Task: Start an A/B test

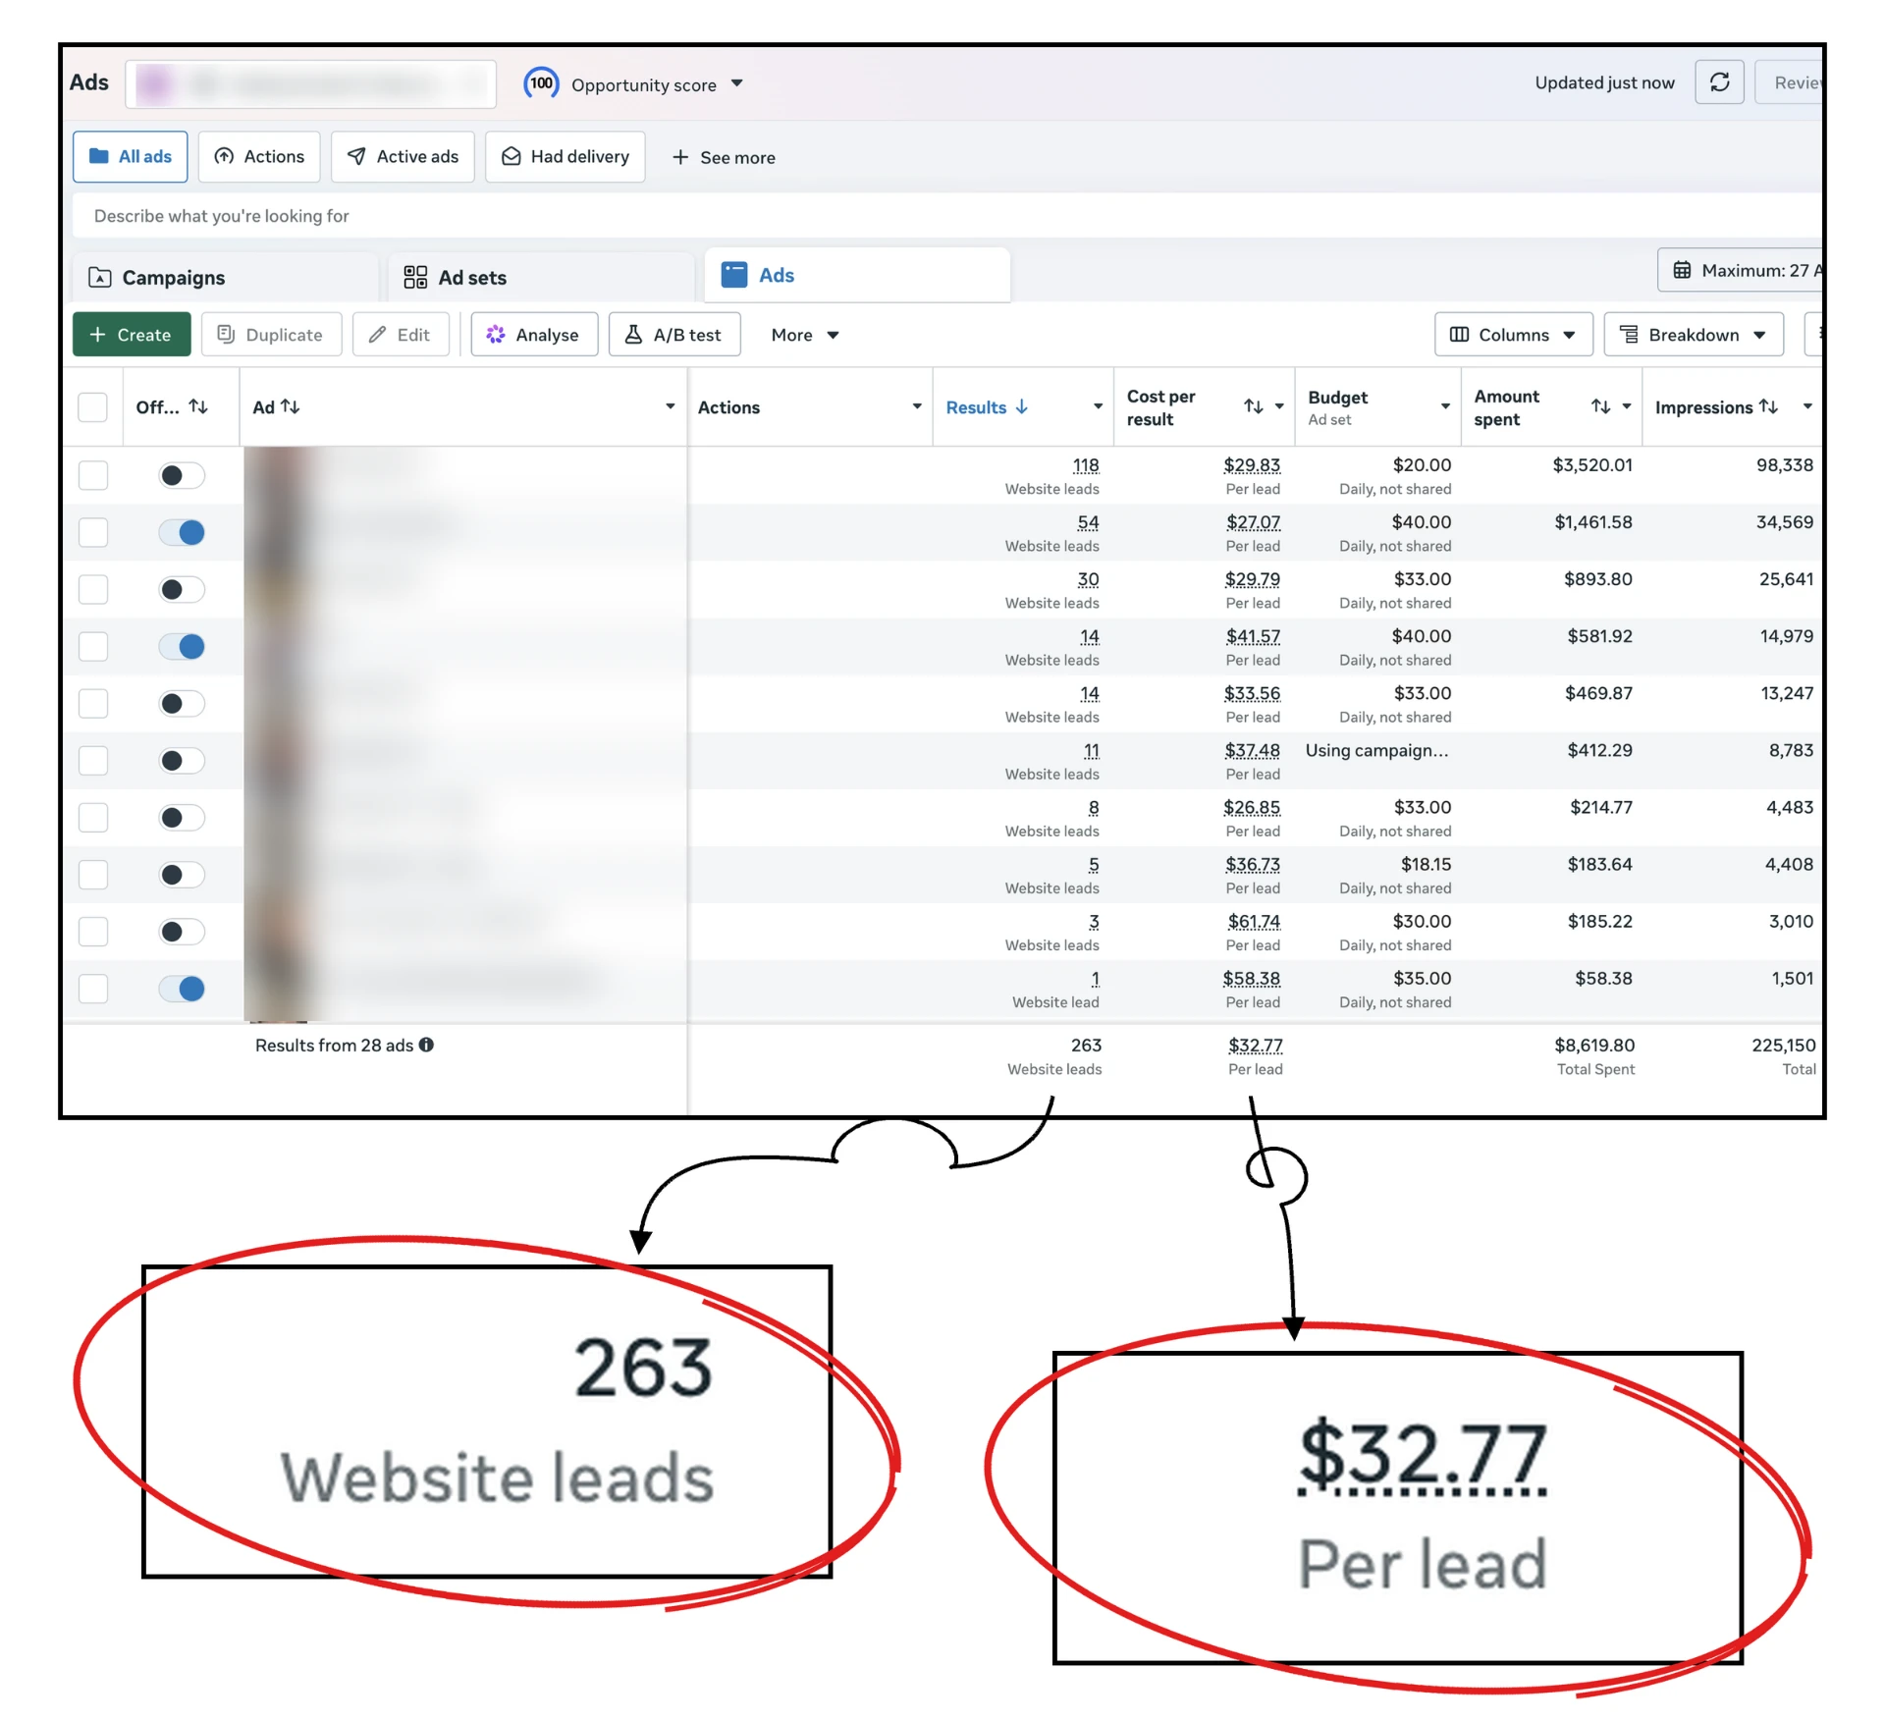Action: tap(674, 335)
